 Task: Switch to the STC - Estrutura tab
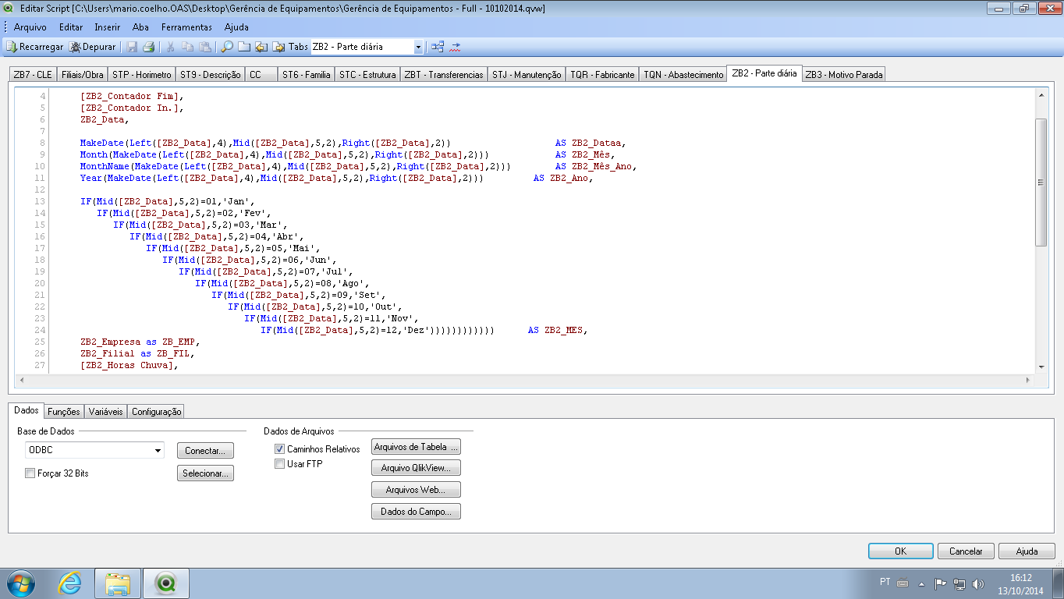(x=367, y=75)
